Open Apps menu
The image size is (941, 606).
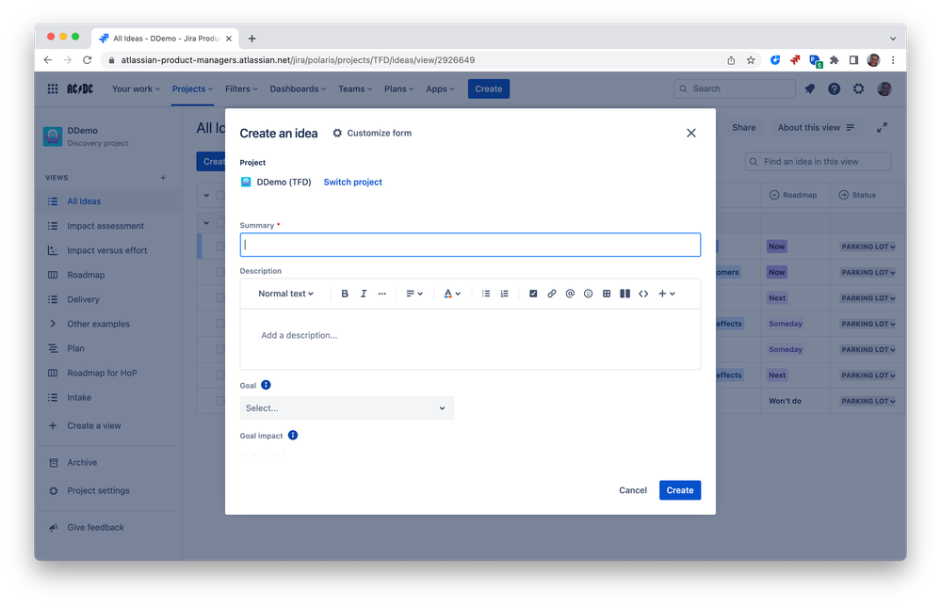(441, 88)
